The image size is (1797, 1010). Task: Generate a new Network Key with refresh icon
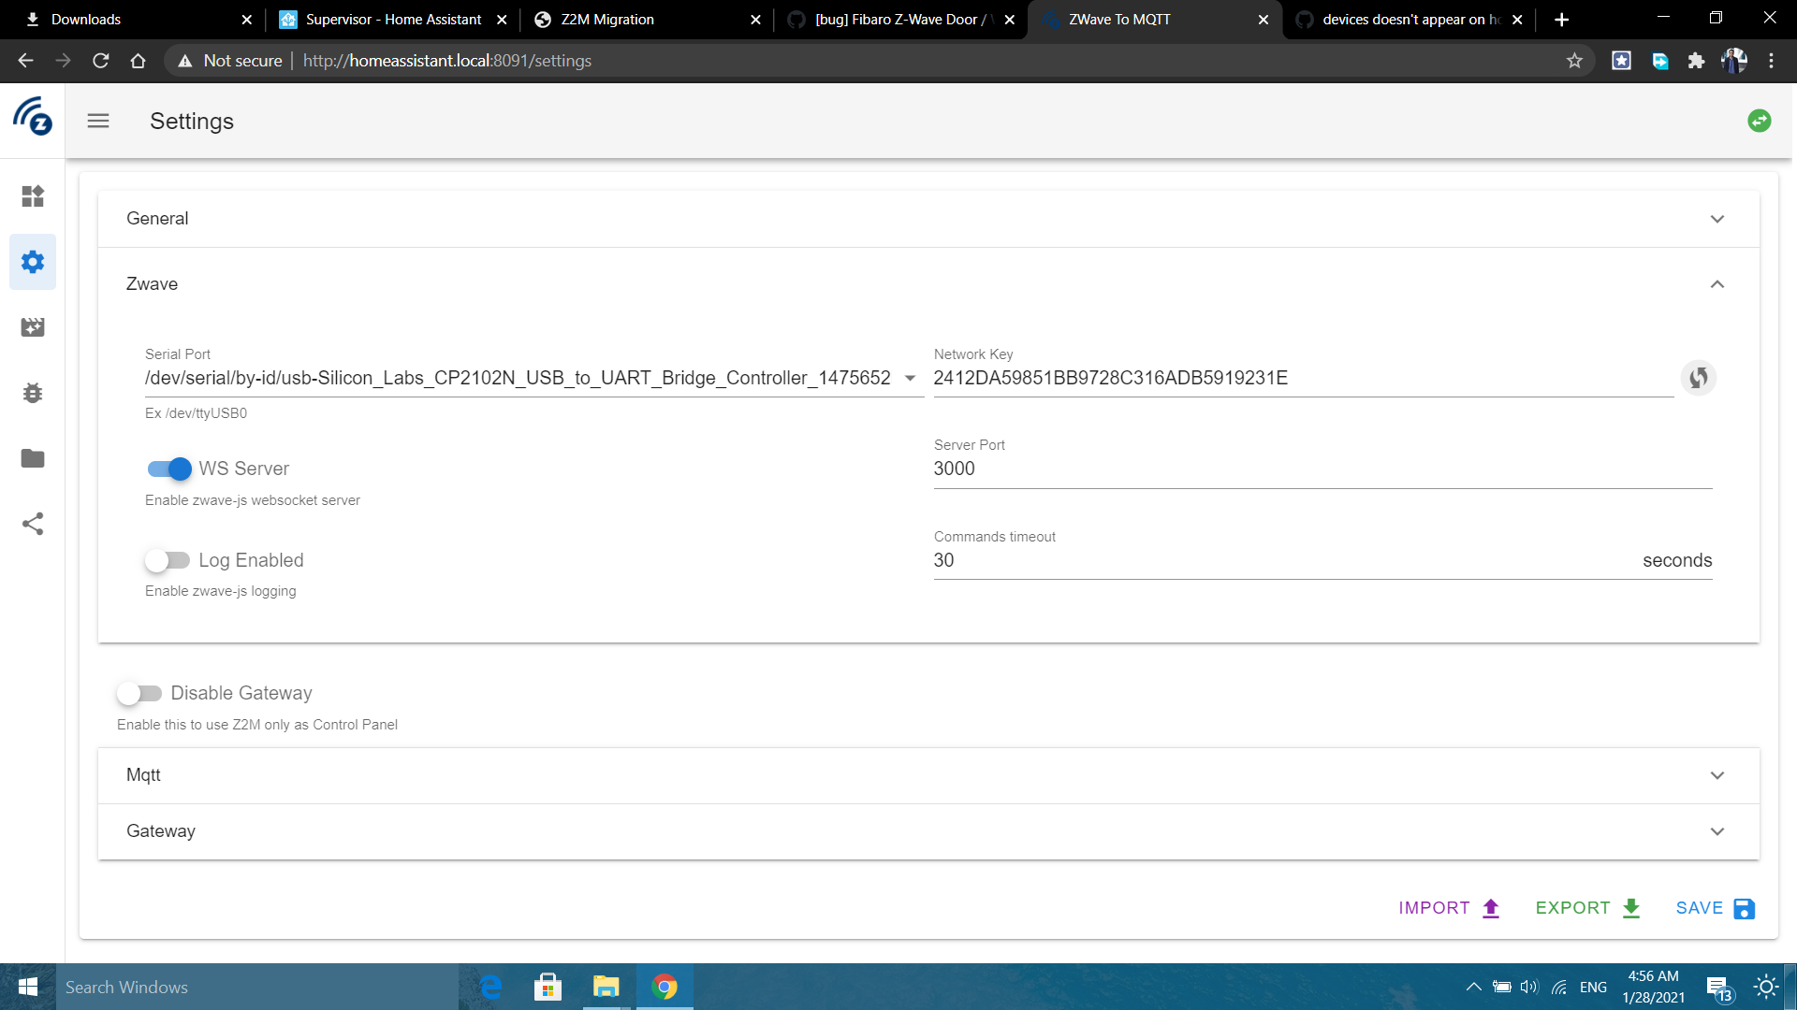1700,378
